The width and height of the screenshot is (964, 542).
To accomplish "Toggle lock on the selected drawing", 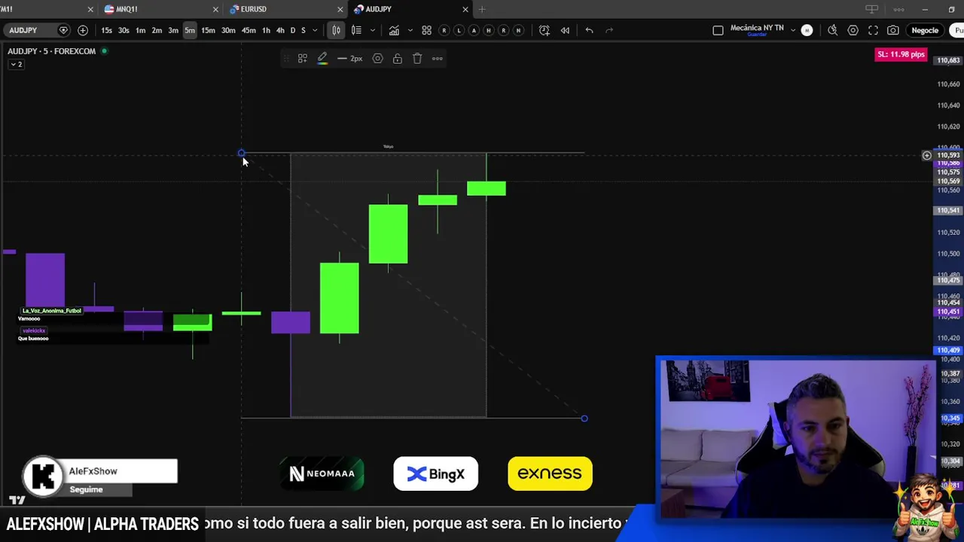I will (x=397, y=59).
